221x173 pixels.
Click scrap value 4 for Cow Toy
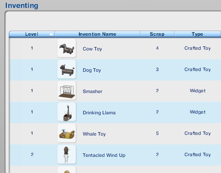coord(157,48)
